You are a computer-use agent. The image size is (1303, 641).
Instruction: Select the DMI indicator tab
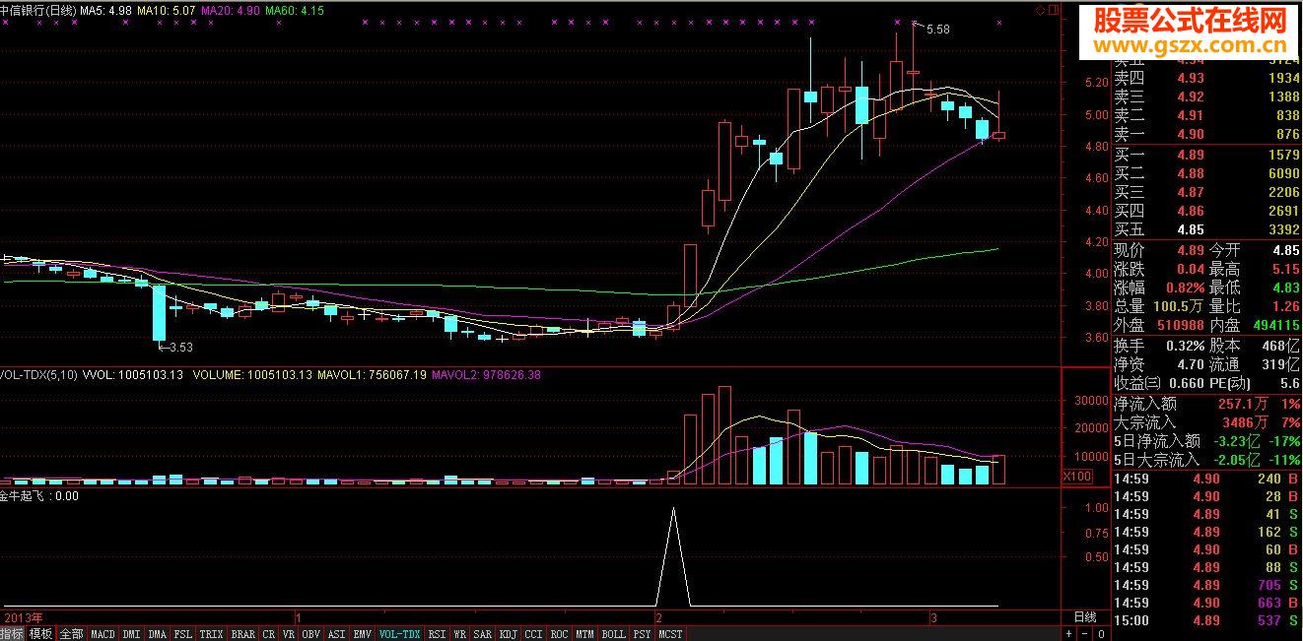coord(132,634)
